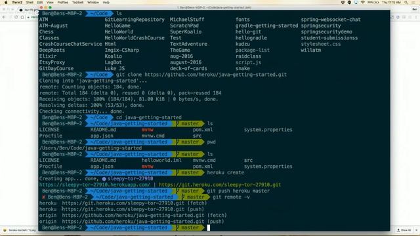Click the origin push remote URL

pyautogui.click(x=133, y=222)
